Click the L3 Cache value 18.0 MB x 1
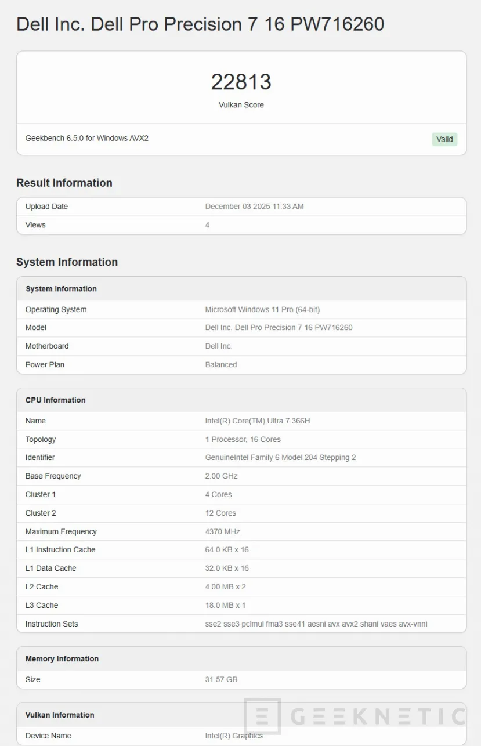Image resolution: width=481 pixels, height=746 pixels. coord(225,606)
